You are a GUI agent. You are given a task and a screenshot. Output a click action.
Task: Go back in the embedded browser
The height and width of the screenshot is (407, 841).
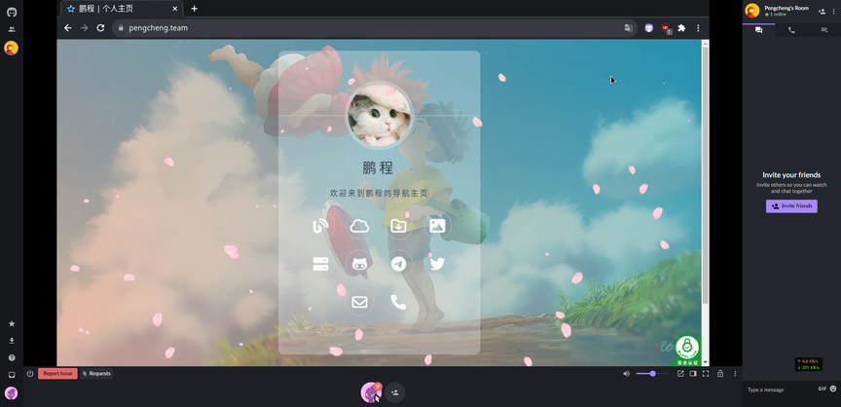click(x=67, y=28)
